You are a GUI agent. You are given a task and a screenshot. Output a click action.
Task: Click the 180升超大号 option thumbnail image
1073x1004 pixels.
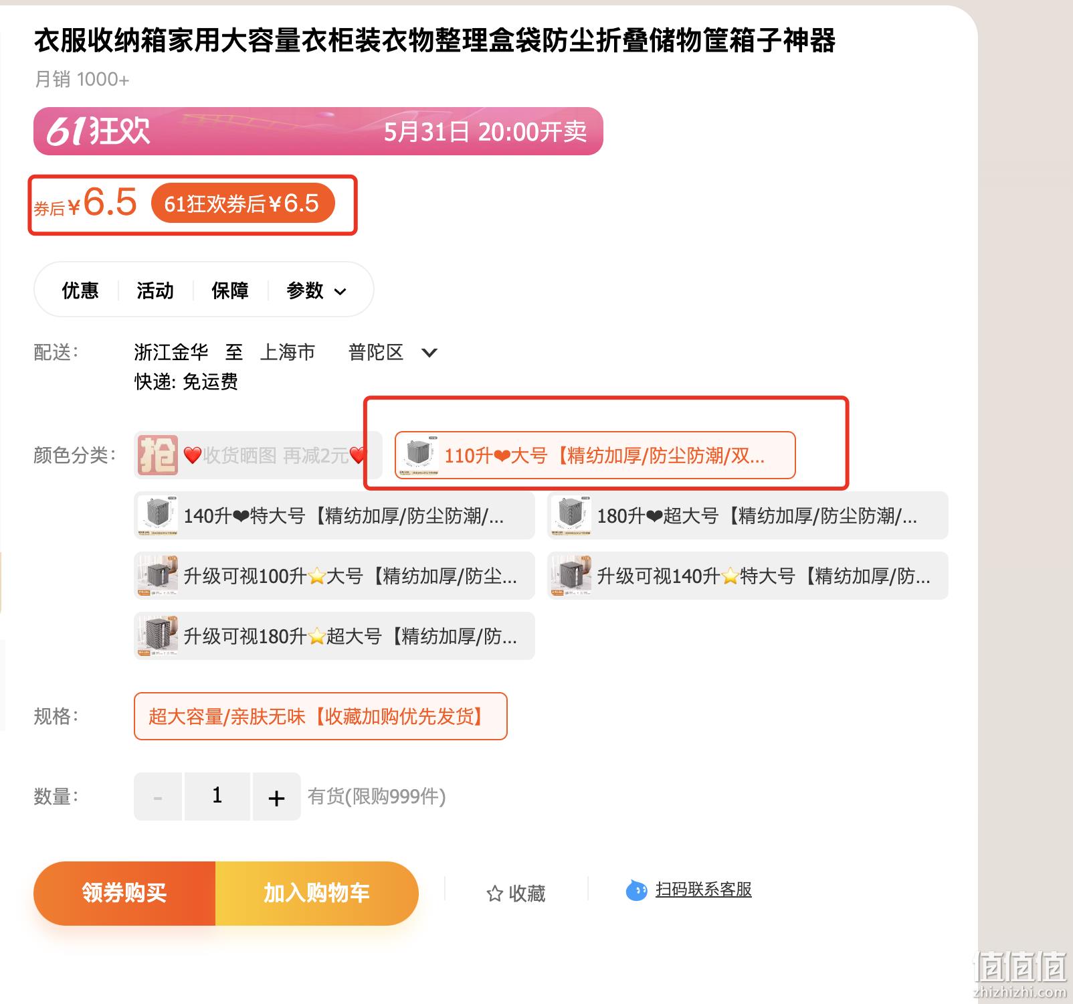click(x=571, y=515)
